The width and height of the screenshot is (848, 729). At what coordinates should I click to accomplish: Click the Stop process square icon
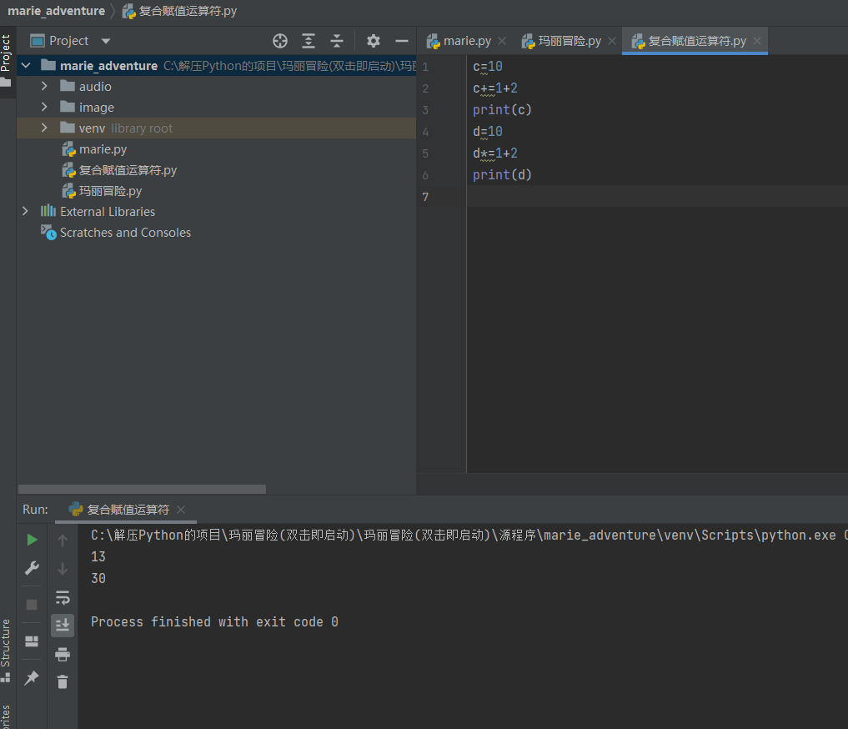point(32,604)
